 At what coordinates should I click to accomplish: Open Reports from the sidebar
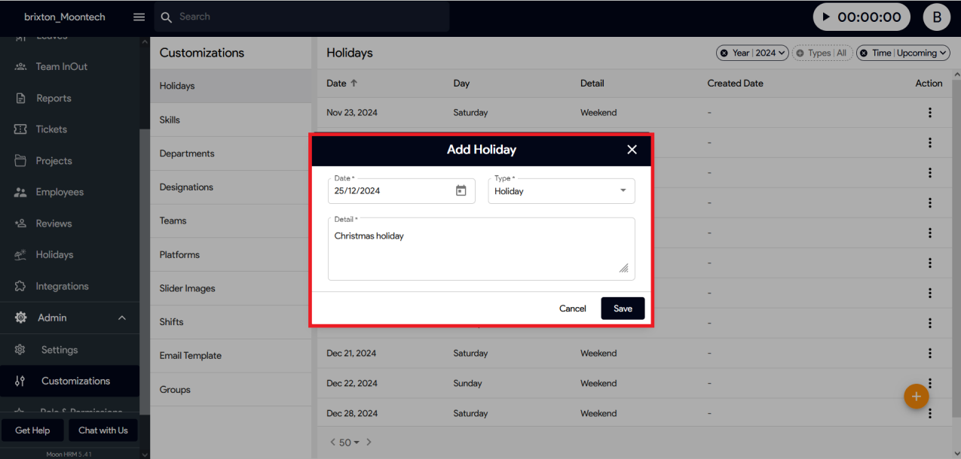(x=53, y=98)
